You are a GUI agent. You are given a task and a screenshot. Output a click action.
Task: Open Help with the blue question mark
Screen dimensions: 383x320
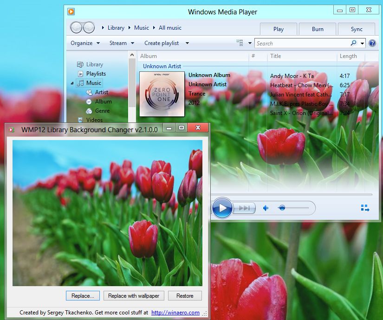[x=372, y=43]
